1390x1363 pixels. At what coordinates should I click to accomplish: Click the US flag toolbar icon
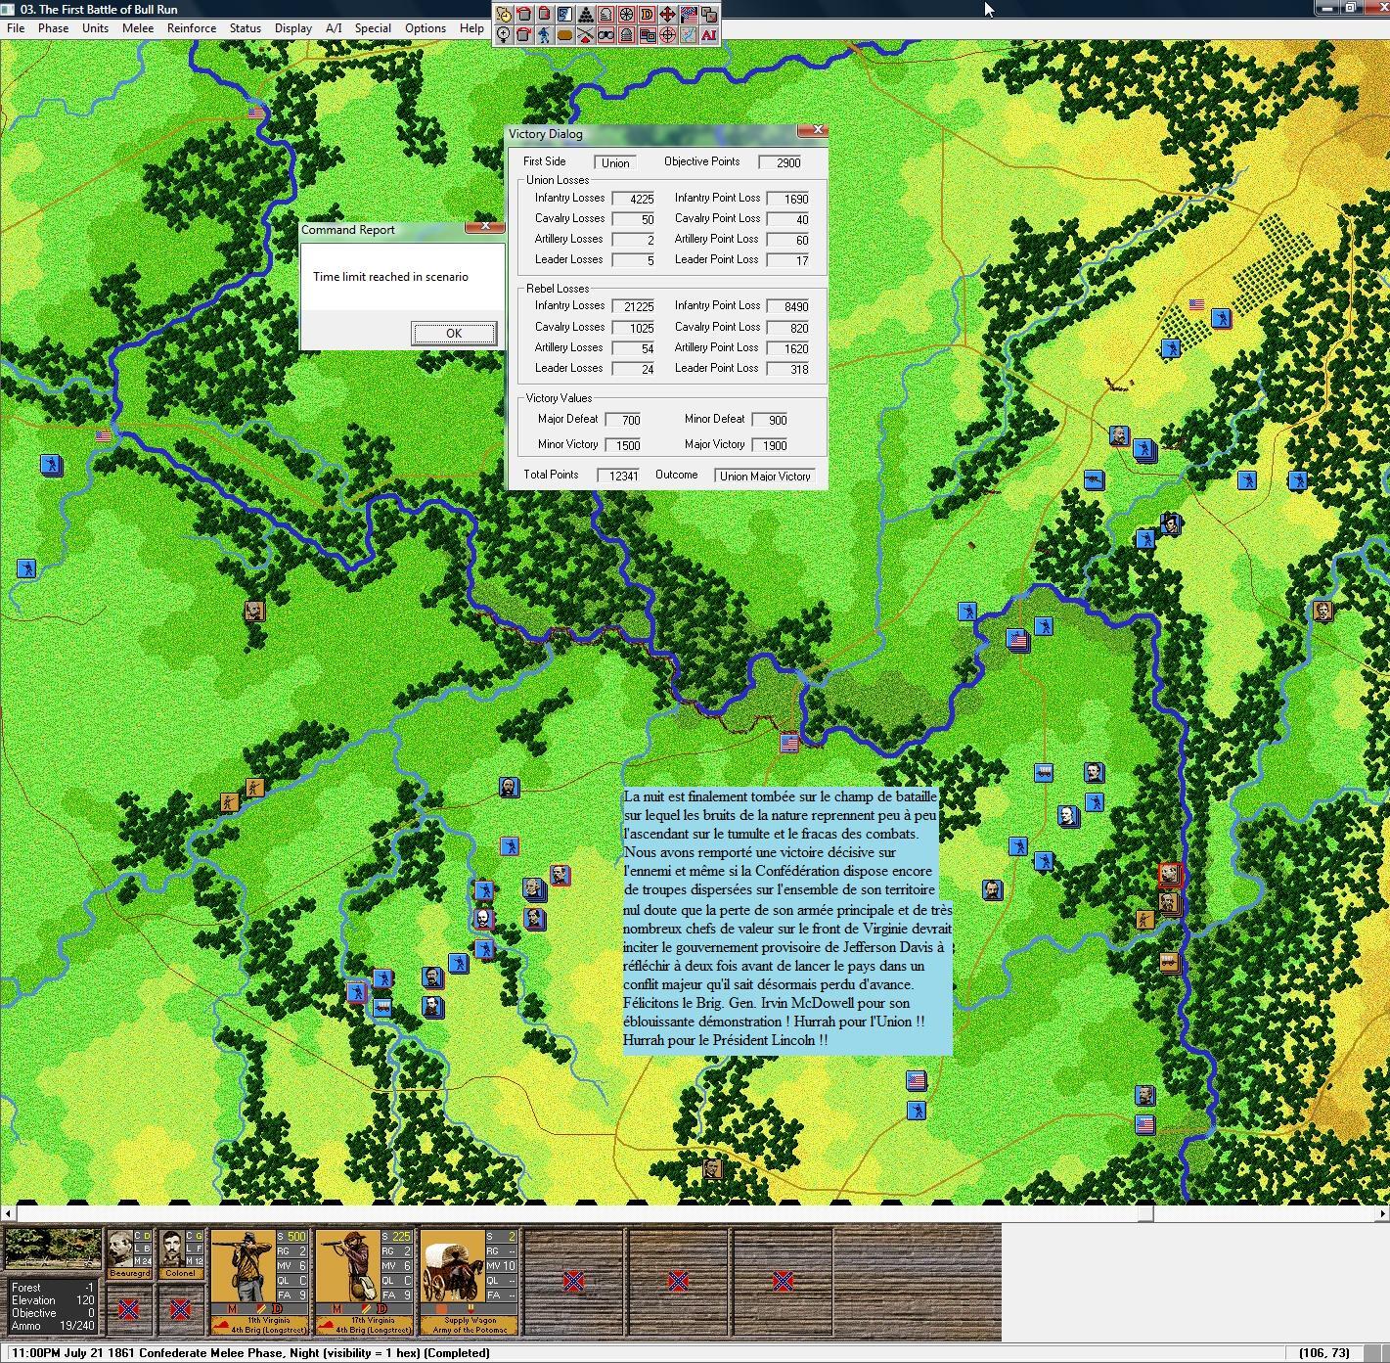click(x=689, y=15)
